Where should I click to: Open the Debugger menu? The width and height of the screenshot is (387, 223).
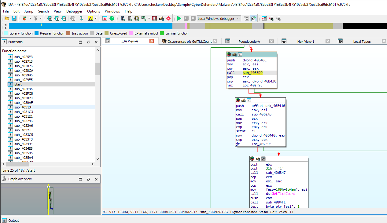74,11
